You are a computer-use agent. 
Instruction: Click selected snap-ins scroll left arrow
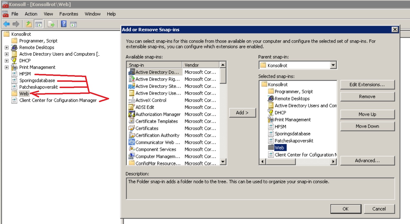pyautogui.click(x=263, y=162)
